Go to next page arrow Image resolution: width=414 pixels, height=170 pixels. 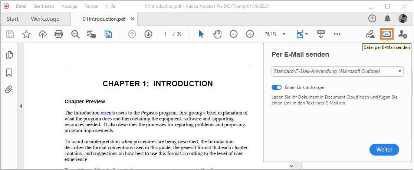coord(148,34)
